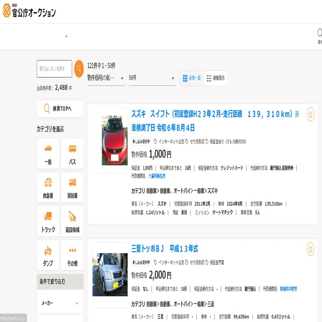Click the 物件価格 2,000円 price text

pyautogui.click(x=151, y=275)
